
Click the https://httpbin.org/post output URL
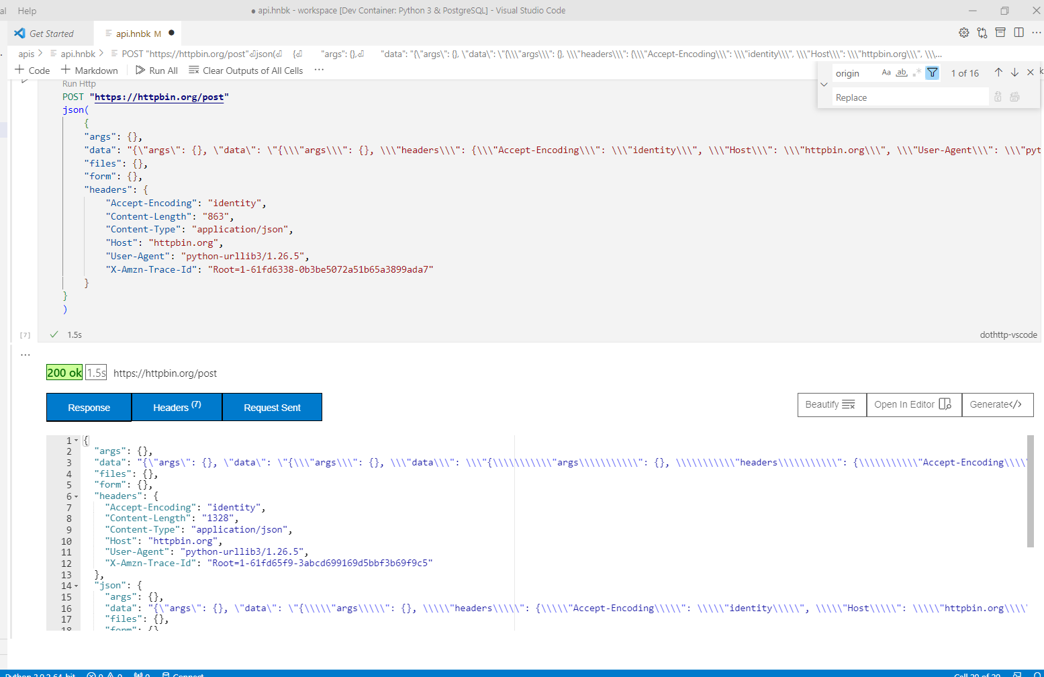[165, 373]
